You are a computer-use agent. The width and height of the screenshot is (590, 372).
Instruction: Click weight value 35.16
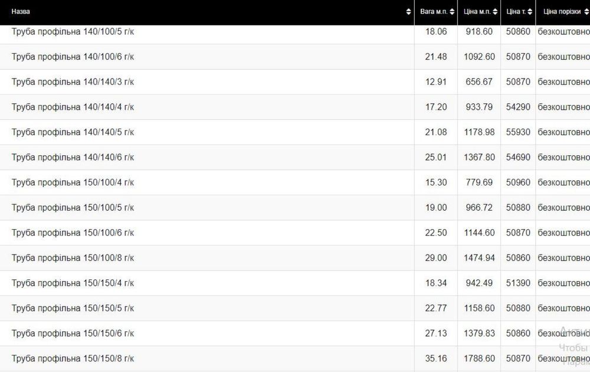(436, 358)
